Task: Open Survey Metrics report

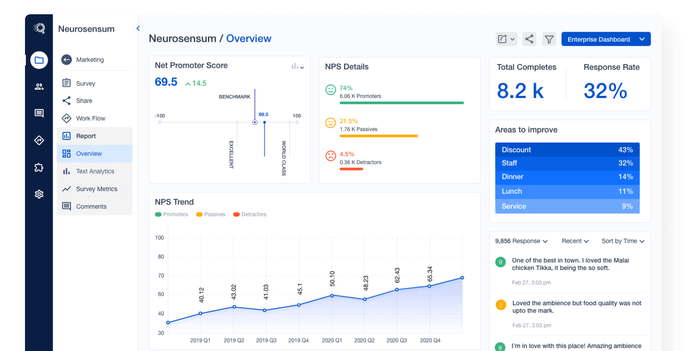Action: [95, 189]
